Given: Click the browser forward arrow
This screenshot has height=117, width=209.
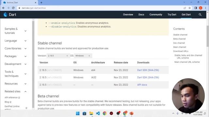Looking at the screenshot, I should (8, 8).
